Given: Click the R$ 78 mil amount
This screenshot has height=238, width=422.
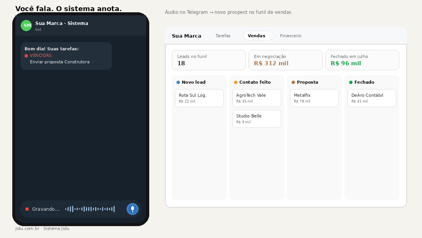Looking at the screenshot, I should (302, 101).
